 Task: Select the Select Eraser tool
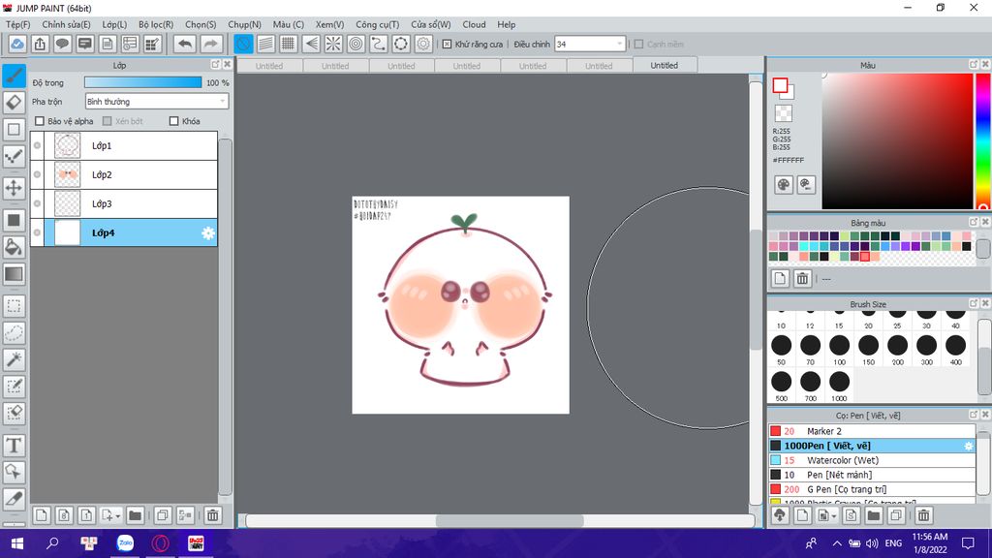pos(14,413)
